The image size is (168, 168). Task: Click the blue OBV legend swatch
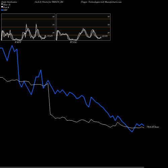click(2, 10)
